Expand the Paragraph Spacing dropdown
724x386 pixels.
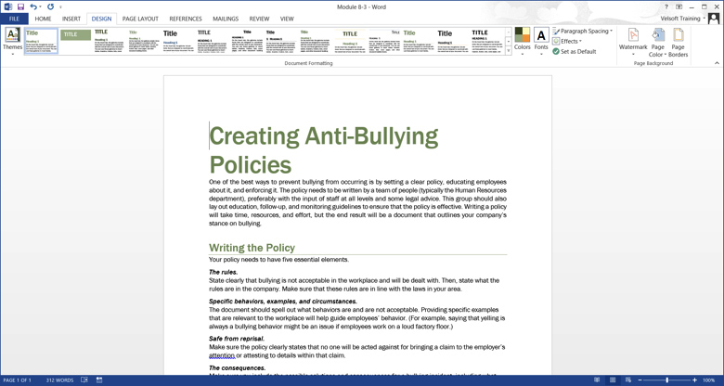tap(583, 31)
